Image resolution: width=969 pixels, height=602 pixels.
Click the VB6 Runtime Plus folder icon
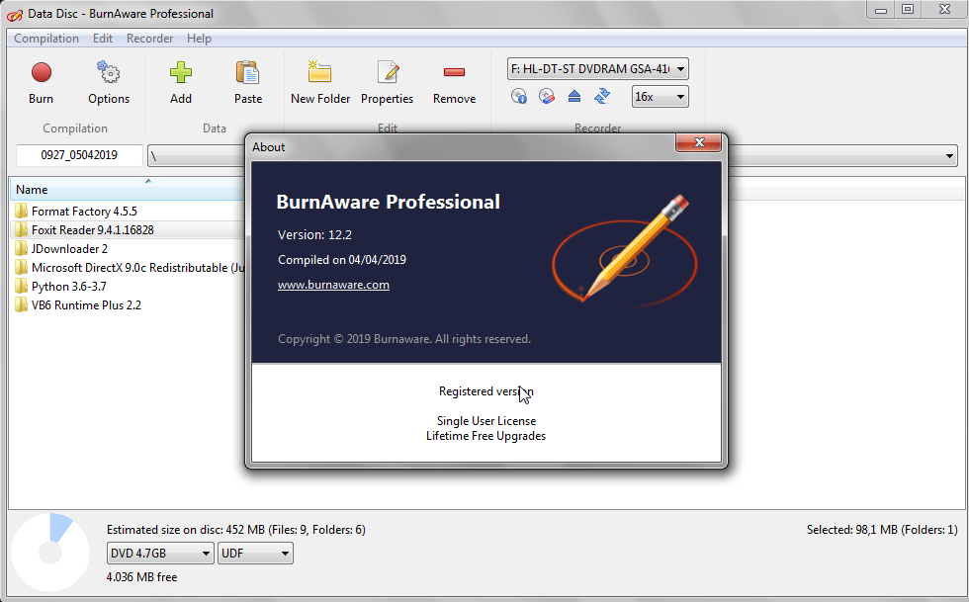coord(21,304)
